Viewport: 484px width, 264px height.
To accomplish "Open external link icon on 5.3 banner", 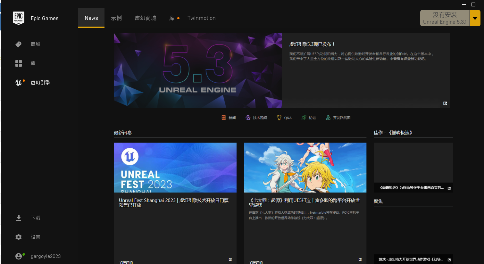I will coord(445,103).
